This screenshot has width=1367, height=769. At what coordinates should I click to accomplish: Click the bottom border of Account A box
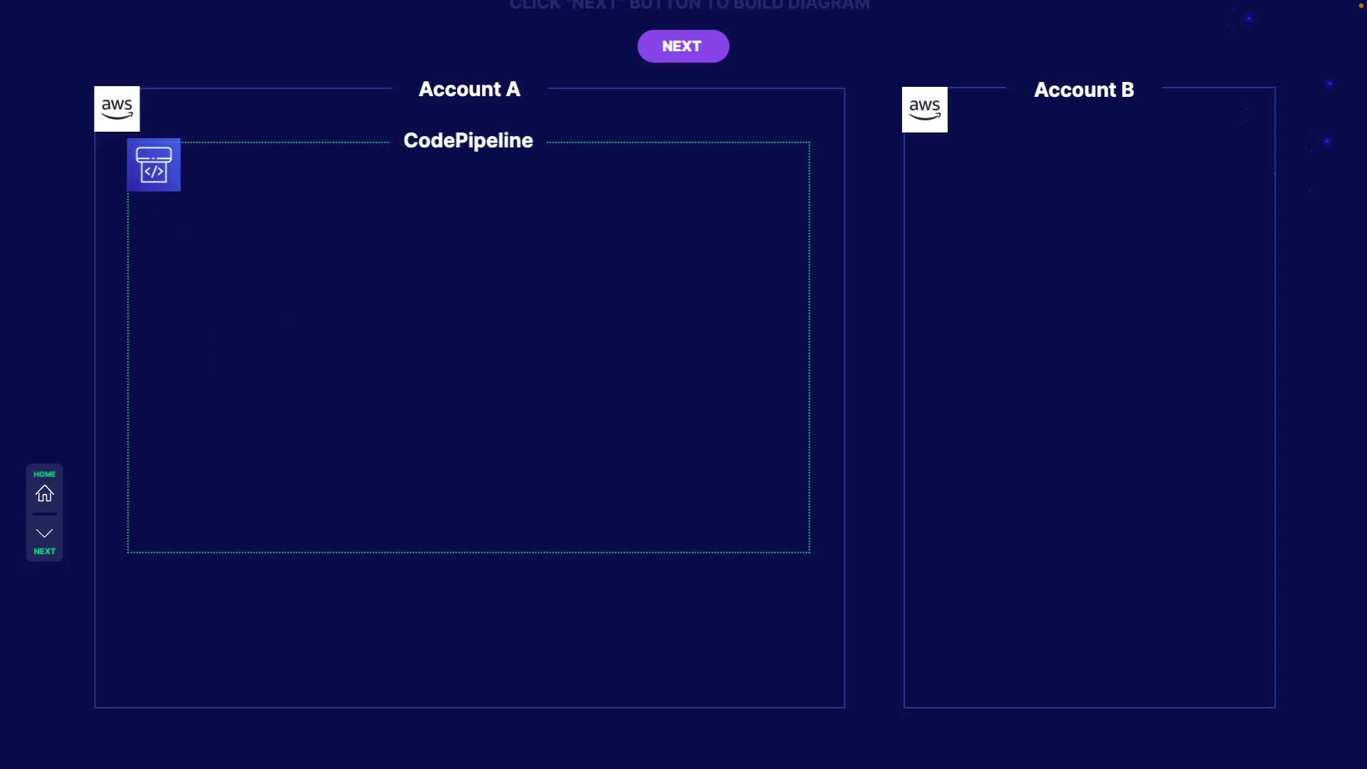click(468, 707)
